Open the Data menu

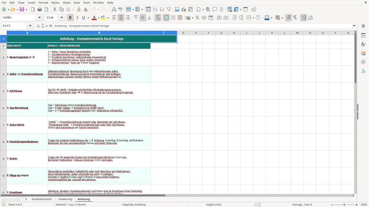(x=77, y=2)
